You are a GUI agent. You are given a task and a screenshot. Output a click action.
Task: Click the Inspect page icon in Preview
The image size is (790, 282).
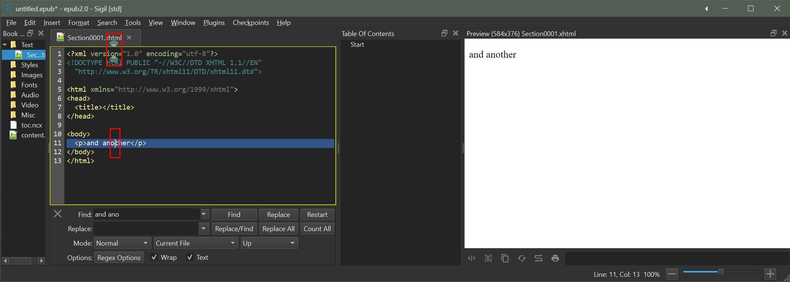471,258
